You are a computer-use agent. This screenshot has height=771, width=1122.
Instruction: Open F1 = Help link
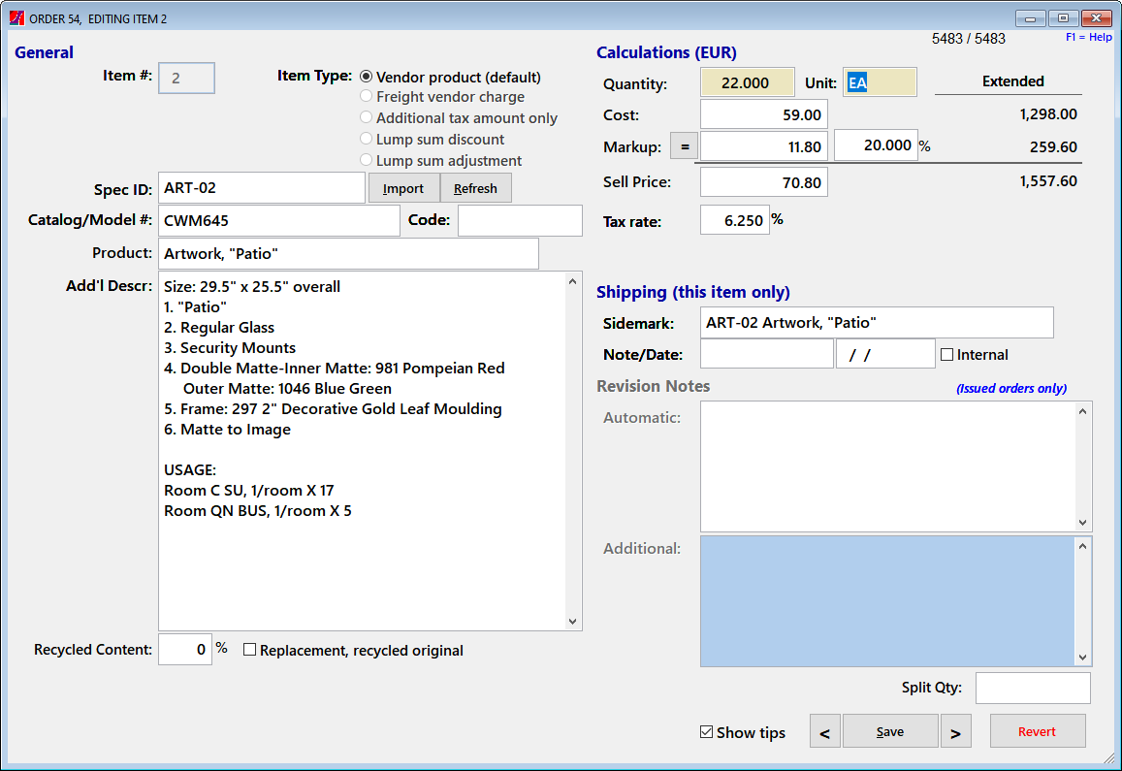(1089, 37)
